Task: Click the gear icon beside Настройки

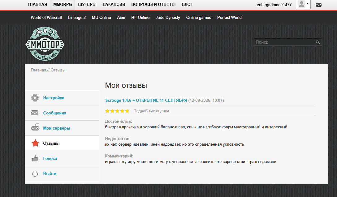Action: coord(35,98)
